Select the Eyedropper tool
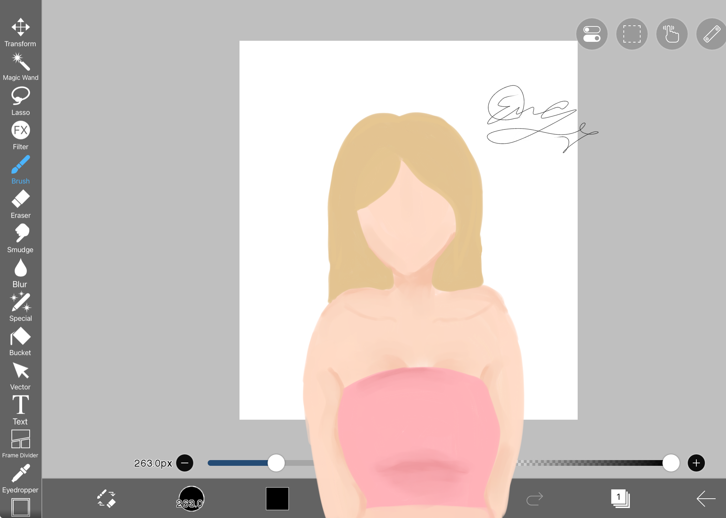726x518 pixels. [20, 479]
